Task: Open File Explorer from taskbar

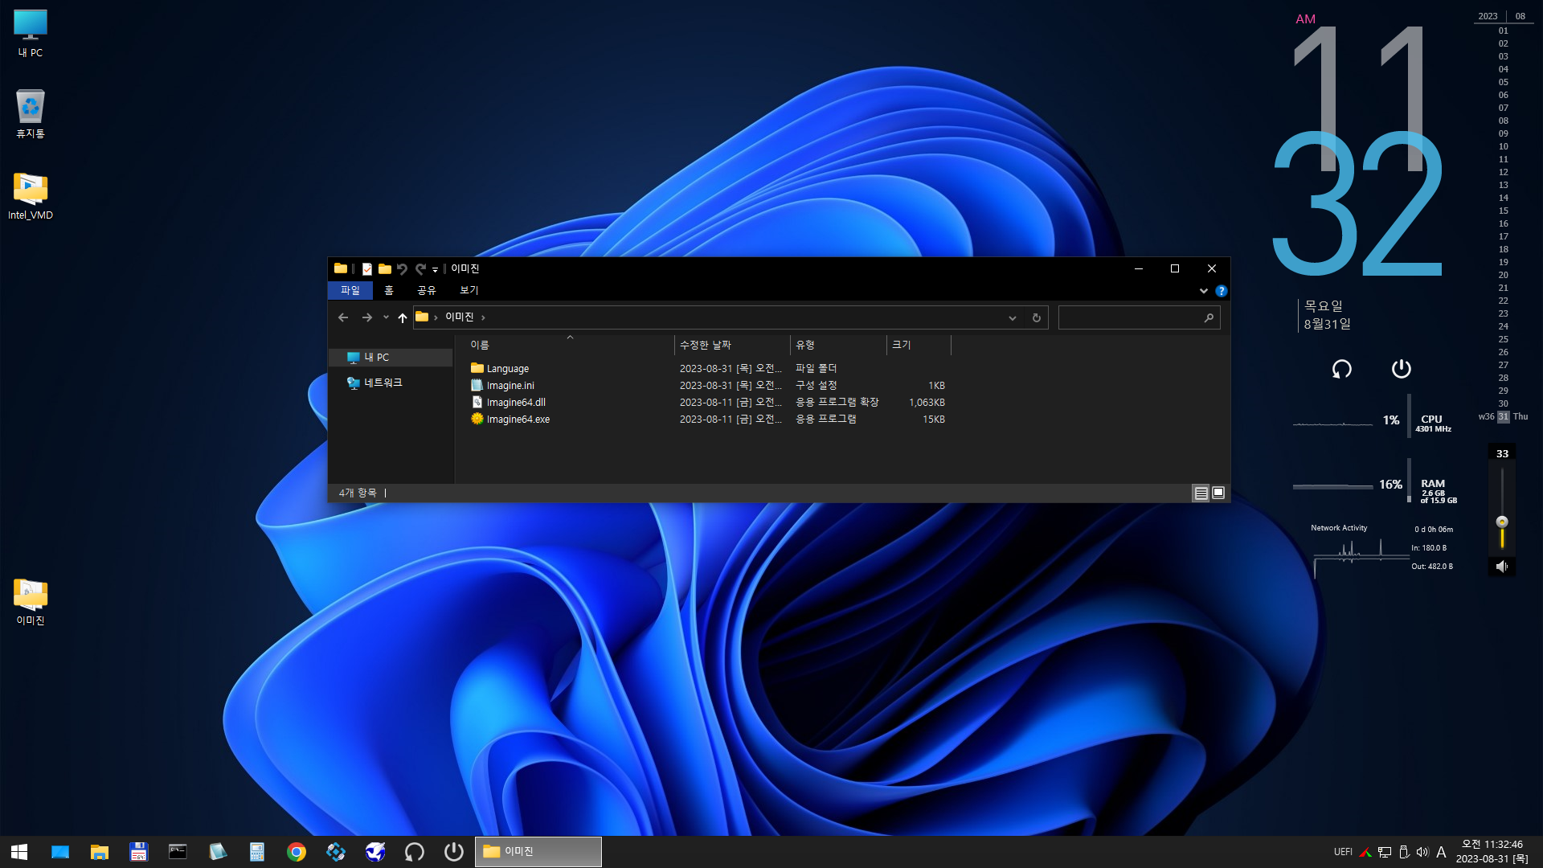Action: 100,852
